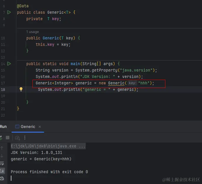Click the run arrow beside main method
The height and width of the screenshot is (184, 202).
click(x=9, y=64)
